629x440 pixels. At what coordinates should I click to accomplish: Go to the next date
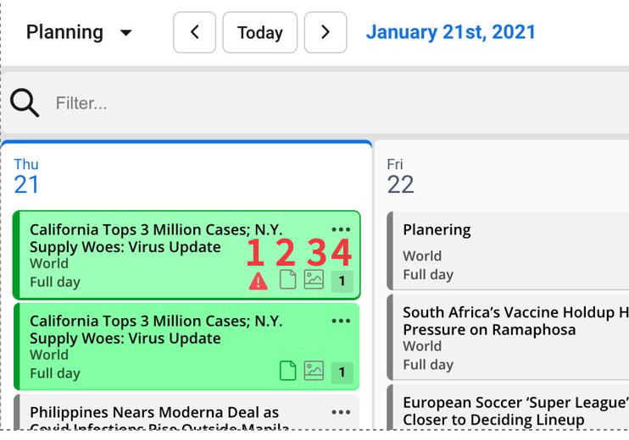point(326,33)
